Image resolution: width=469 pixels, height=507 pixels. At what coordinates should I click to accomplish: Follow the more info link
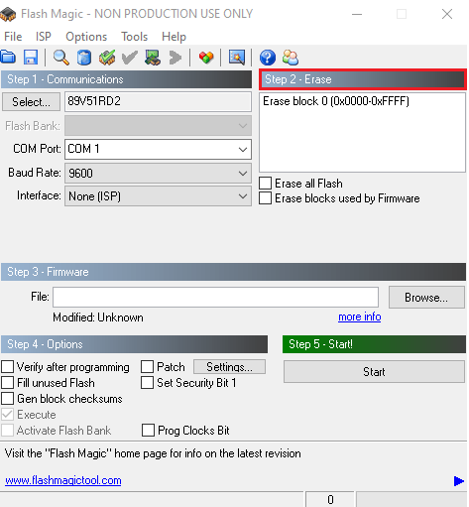[360, 317]
